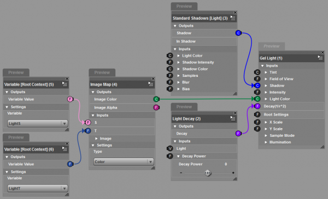Viewport: 328px width, 199px height.
Task: Open the LightS variable dropdown
Action: (38, 123)
